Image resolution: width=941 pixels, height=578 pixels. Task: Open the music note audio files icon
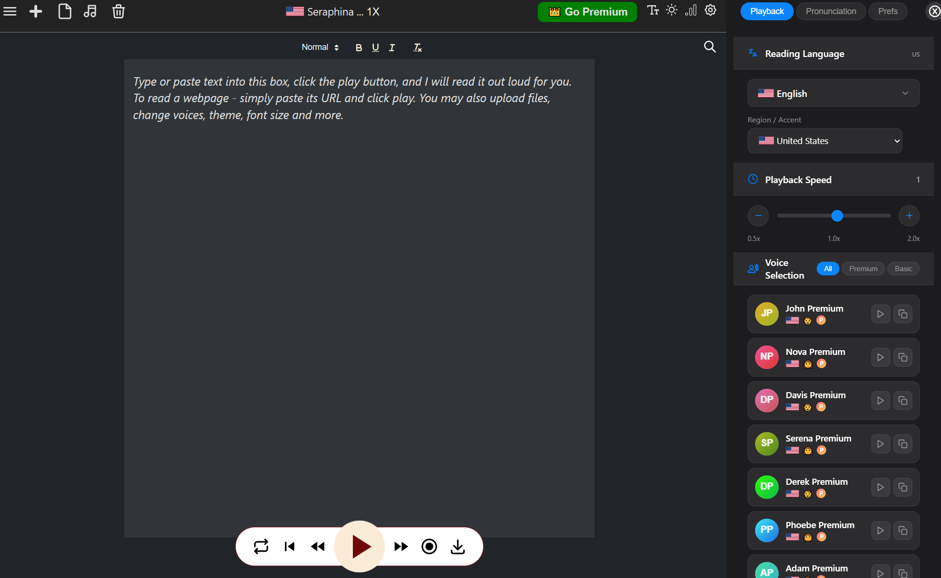90,11
